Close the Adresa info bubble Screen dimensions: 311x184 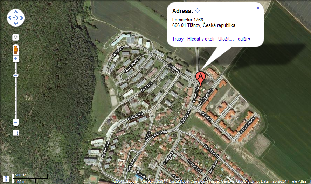(x=258, y=8)
